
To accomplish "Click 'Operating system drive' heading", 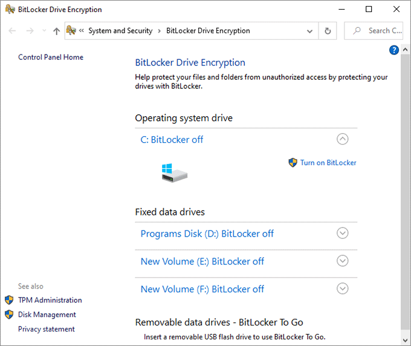I will pyautogui.click(x=184, y=118).
